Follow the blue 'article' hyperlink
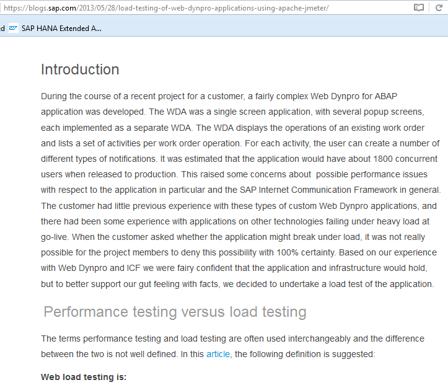Screen dimensions: 448x385 [217, 354]
